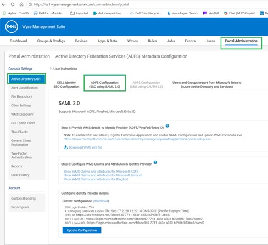Click the current configuration download link
The height and width of the screenshot is (245, 268).
(x=101, y=201)
